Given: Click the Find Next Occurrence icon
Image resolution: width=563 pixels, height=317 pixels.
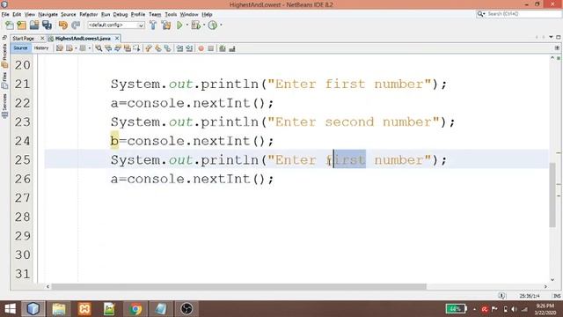Looking at the screenshot, I should [x=118, y=48].
